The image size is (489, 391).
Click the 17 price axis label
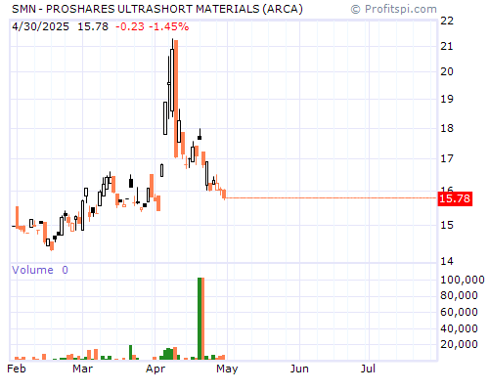click(447, 158)
